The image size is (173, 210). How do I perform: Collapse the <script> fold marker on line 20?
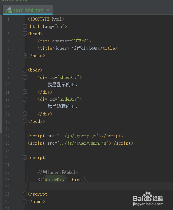pos(25,157)
